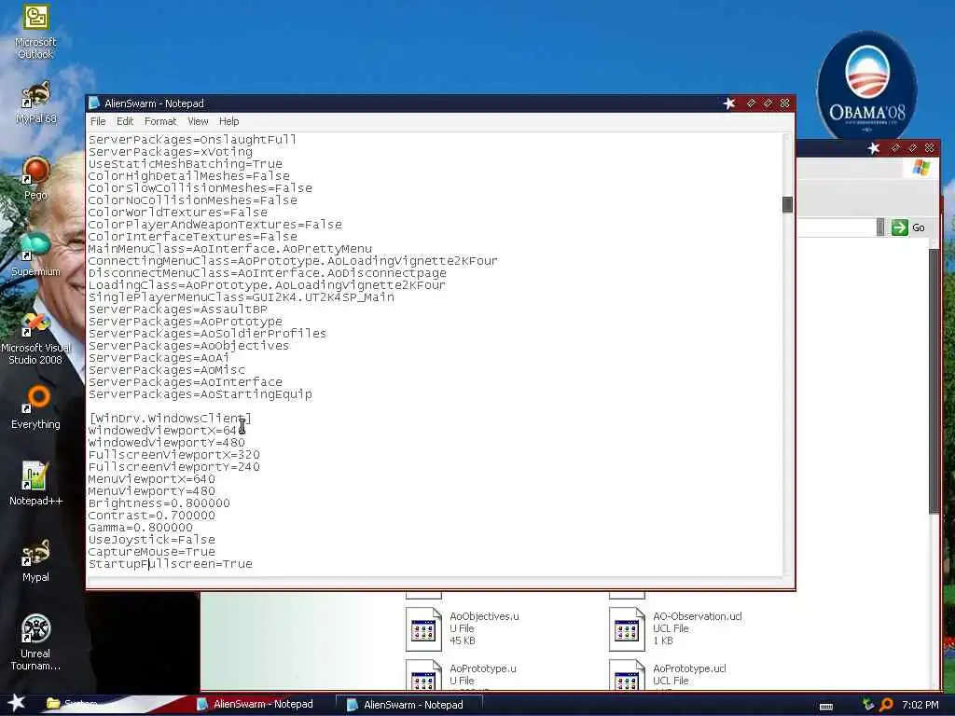This screenshot has width=955, height=716.
Task: Click line ServerPackages=AoSoldierProfiles
Action: tap(207, 334)
